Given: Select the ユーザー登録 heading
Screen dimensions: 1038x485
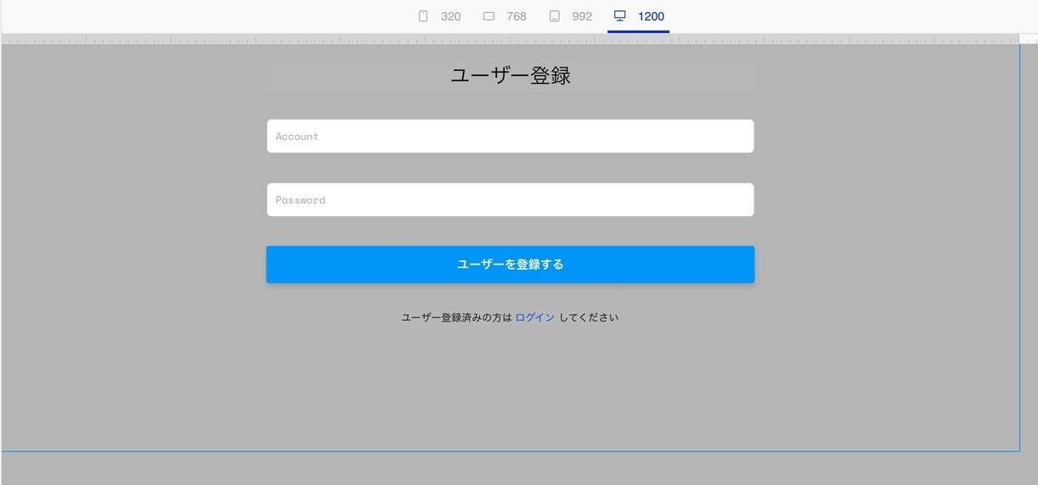Looking at the screenshot, I should [x=510, y=76].
